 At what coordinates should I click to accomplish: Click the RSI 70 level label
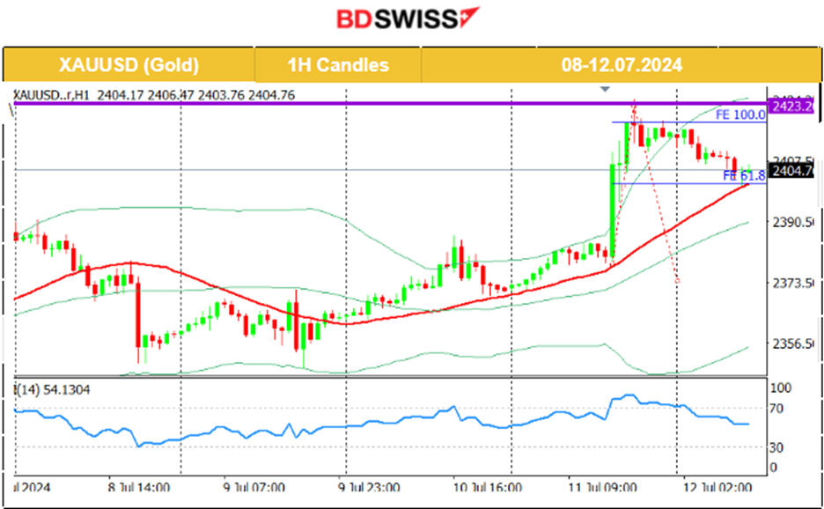point(776,408)
